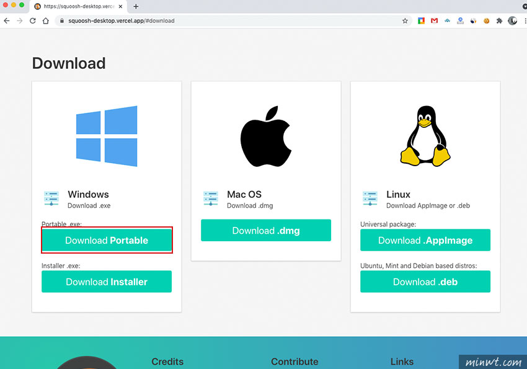
Task: Click the server icon beside Linux
Action: click(370, 198)
